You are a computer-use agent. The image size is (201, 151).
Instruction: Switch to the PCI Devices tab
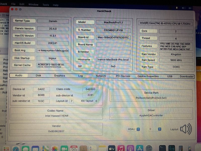(123, 76)
